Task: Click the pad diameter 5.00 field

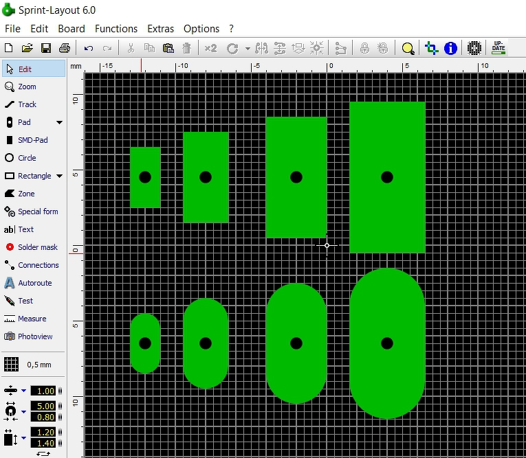Action: click(43, 406)
